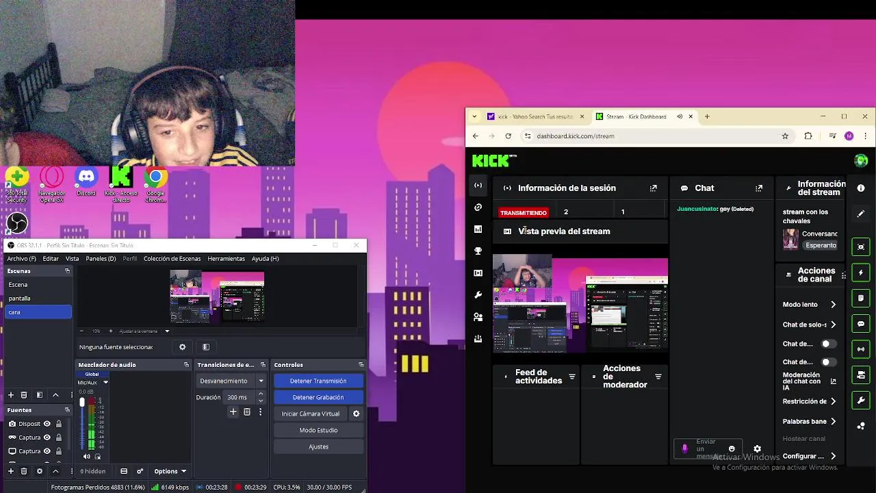Click properties gear next to Ninguna fuente seleccionada

pyautogui.click(x=182, y=347)
